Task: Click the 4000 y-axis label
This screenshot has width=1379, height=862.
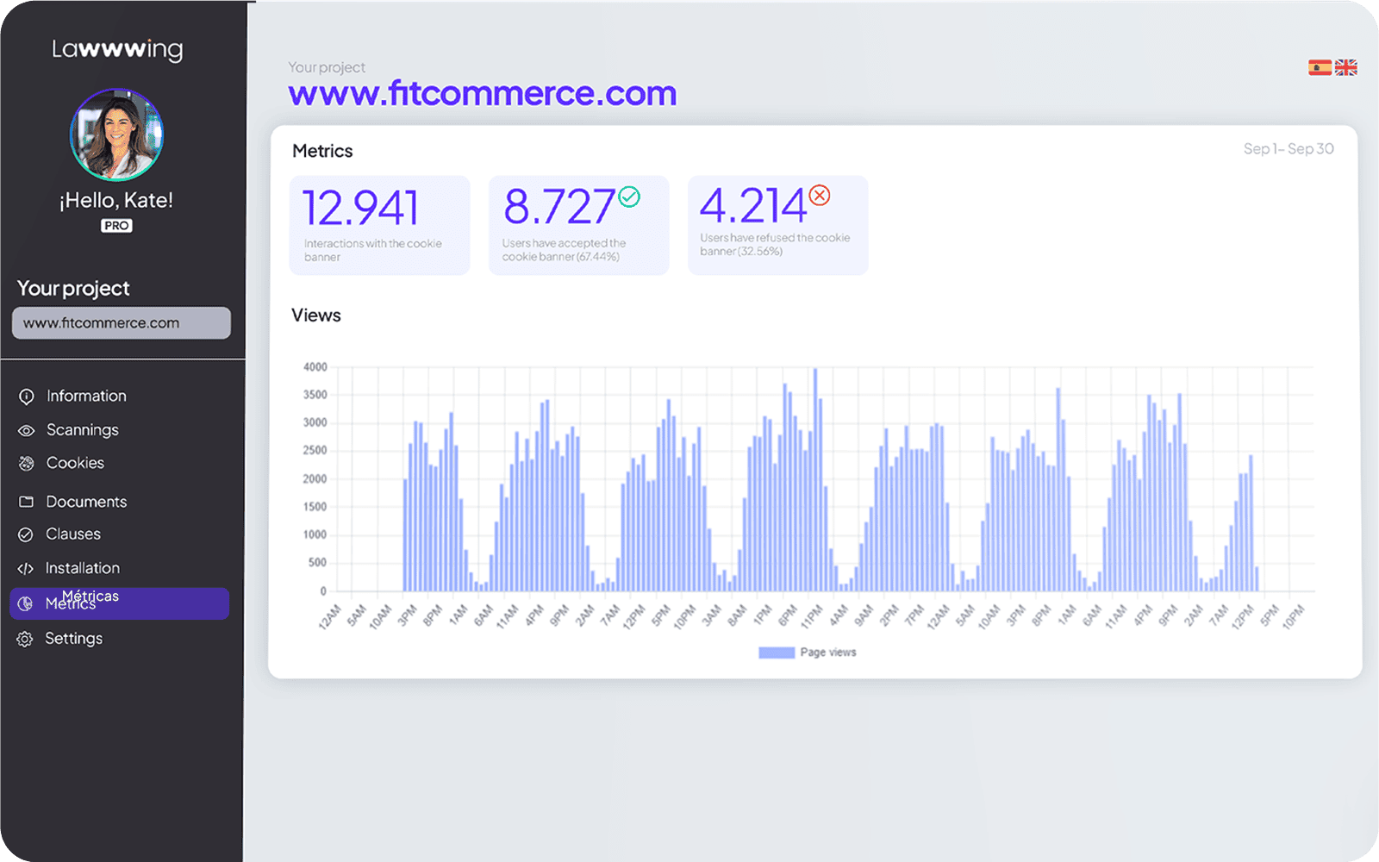Action: [315, 367]
